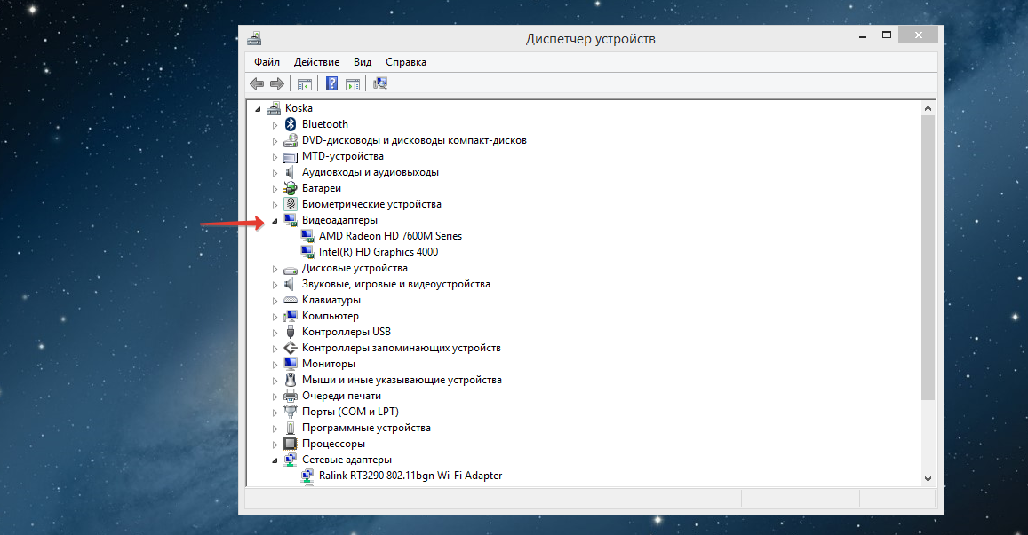Expand the Процессоры category
This screenshot has width=1028, height=535.
(x=275, y=444)
